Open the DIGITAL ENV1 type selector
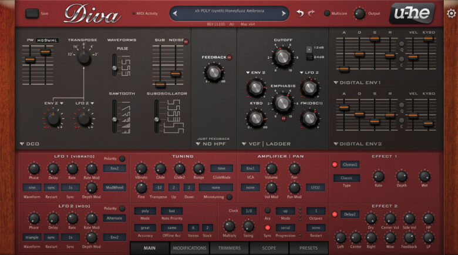The image size is (458, 255). [357, 83]
